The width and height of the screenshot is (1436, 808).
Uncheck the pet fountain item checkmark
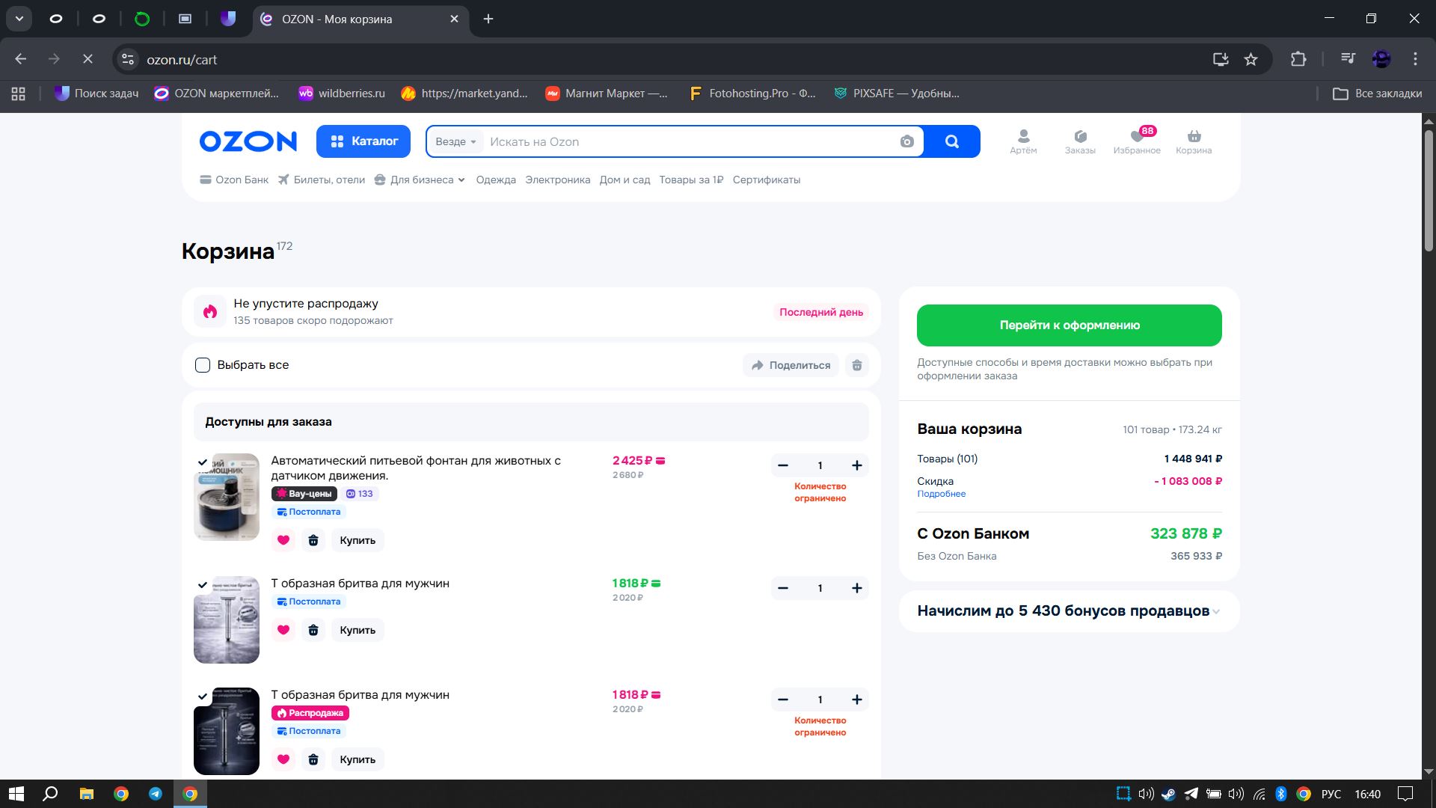click(x=203, y=462)
